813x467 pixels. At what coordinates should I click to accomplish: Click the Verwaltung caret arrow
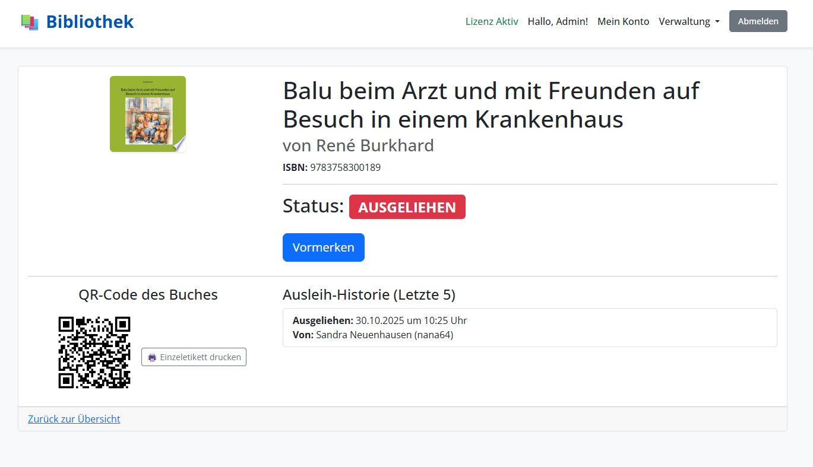click(x=718, y=22)
